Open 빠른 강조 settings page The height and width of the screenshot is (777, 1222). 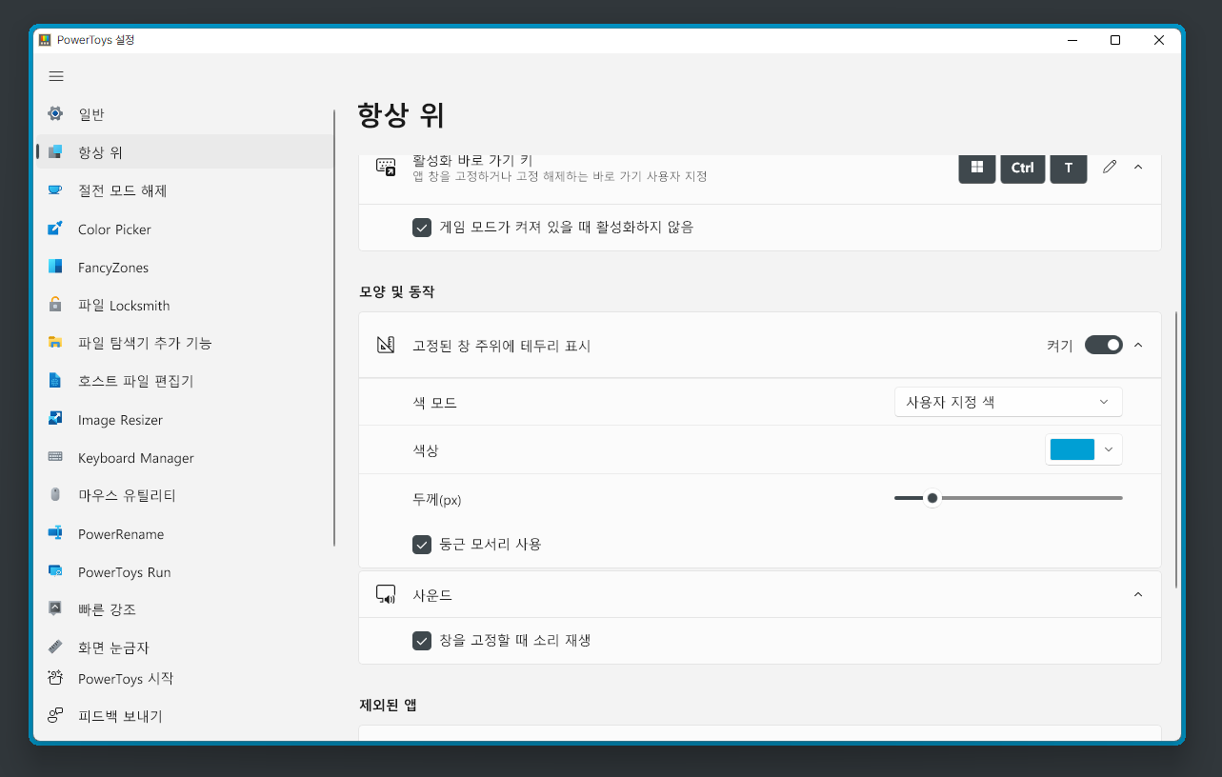[184, 608]
